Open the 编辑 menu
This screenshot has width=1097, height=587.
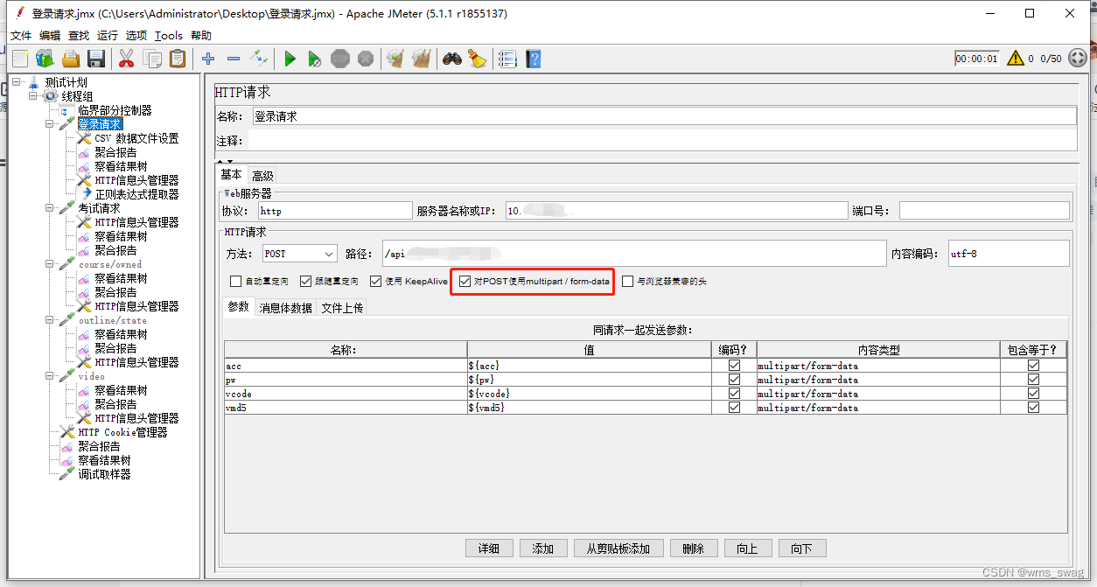pyautogui.click(x=50, y=36)
